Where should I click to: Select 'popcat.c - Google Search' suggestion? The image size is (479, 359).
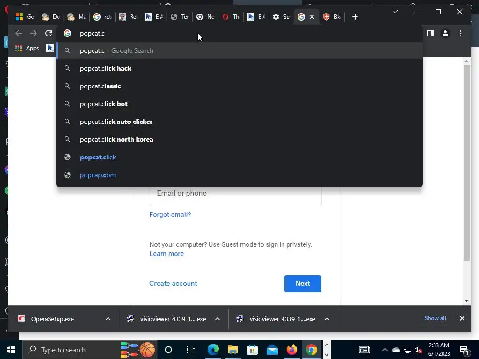239,50
